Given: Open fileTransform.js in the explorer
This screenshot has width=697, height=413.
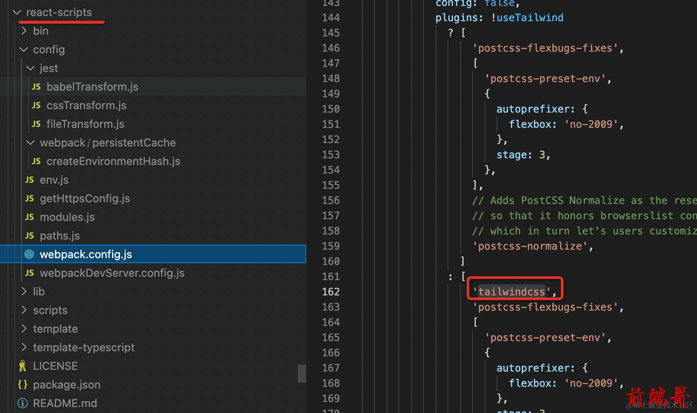Looking at the screenshot, I should tap(85, 124).
